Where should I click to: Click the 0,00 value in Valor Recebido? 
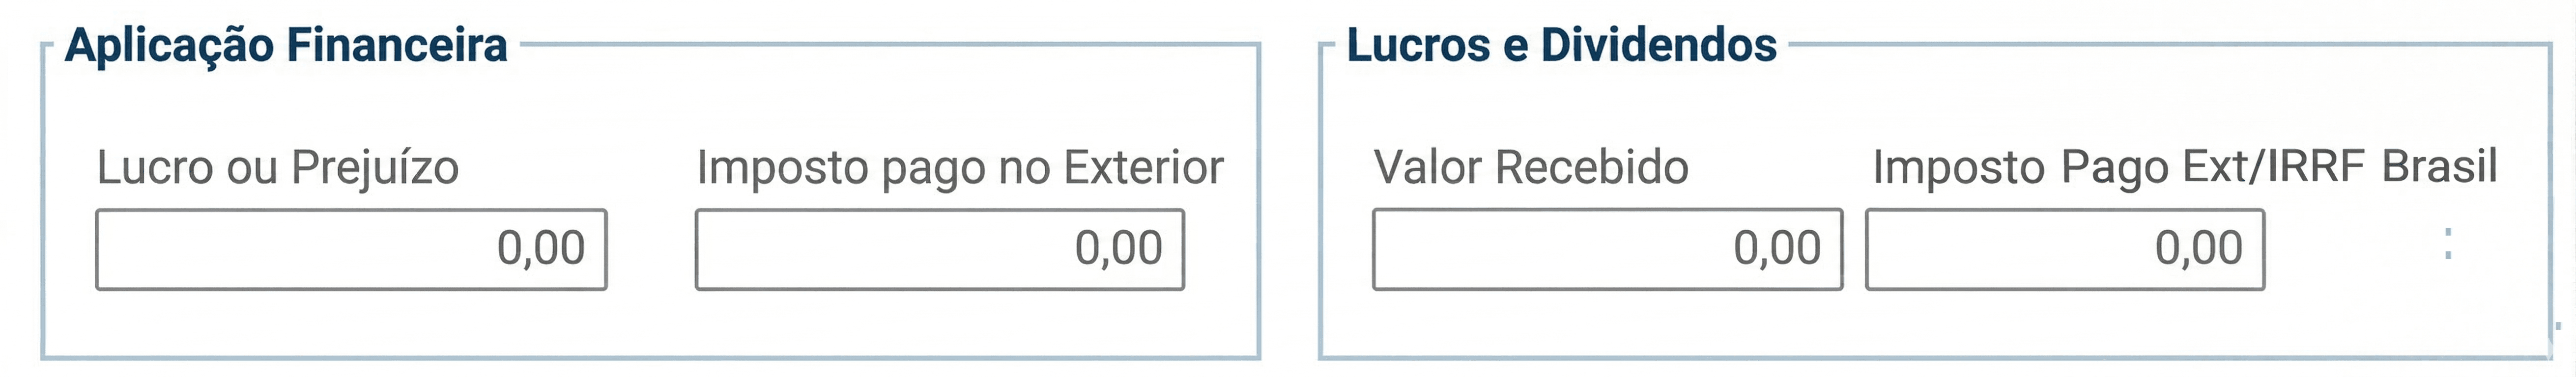1776,248
